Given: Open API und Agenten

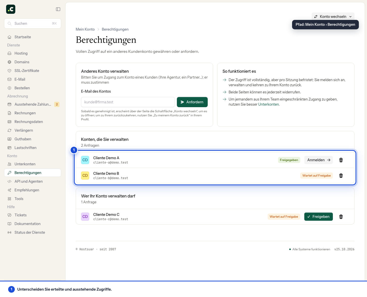Looking at the screenshot, I should [x=33, y=181].
